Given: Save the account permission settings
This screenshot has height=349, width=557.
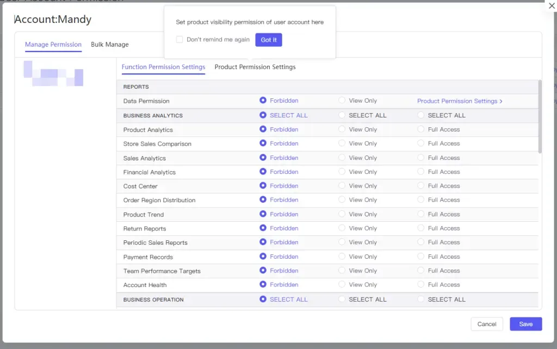Looking at the screenshot, I should tap(526, 324).
